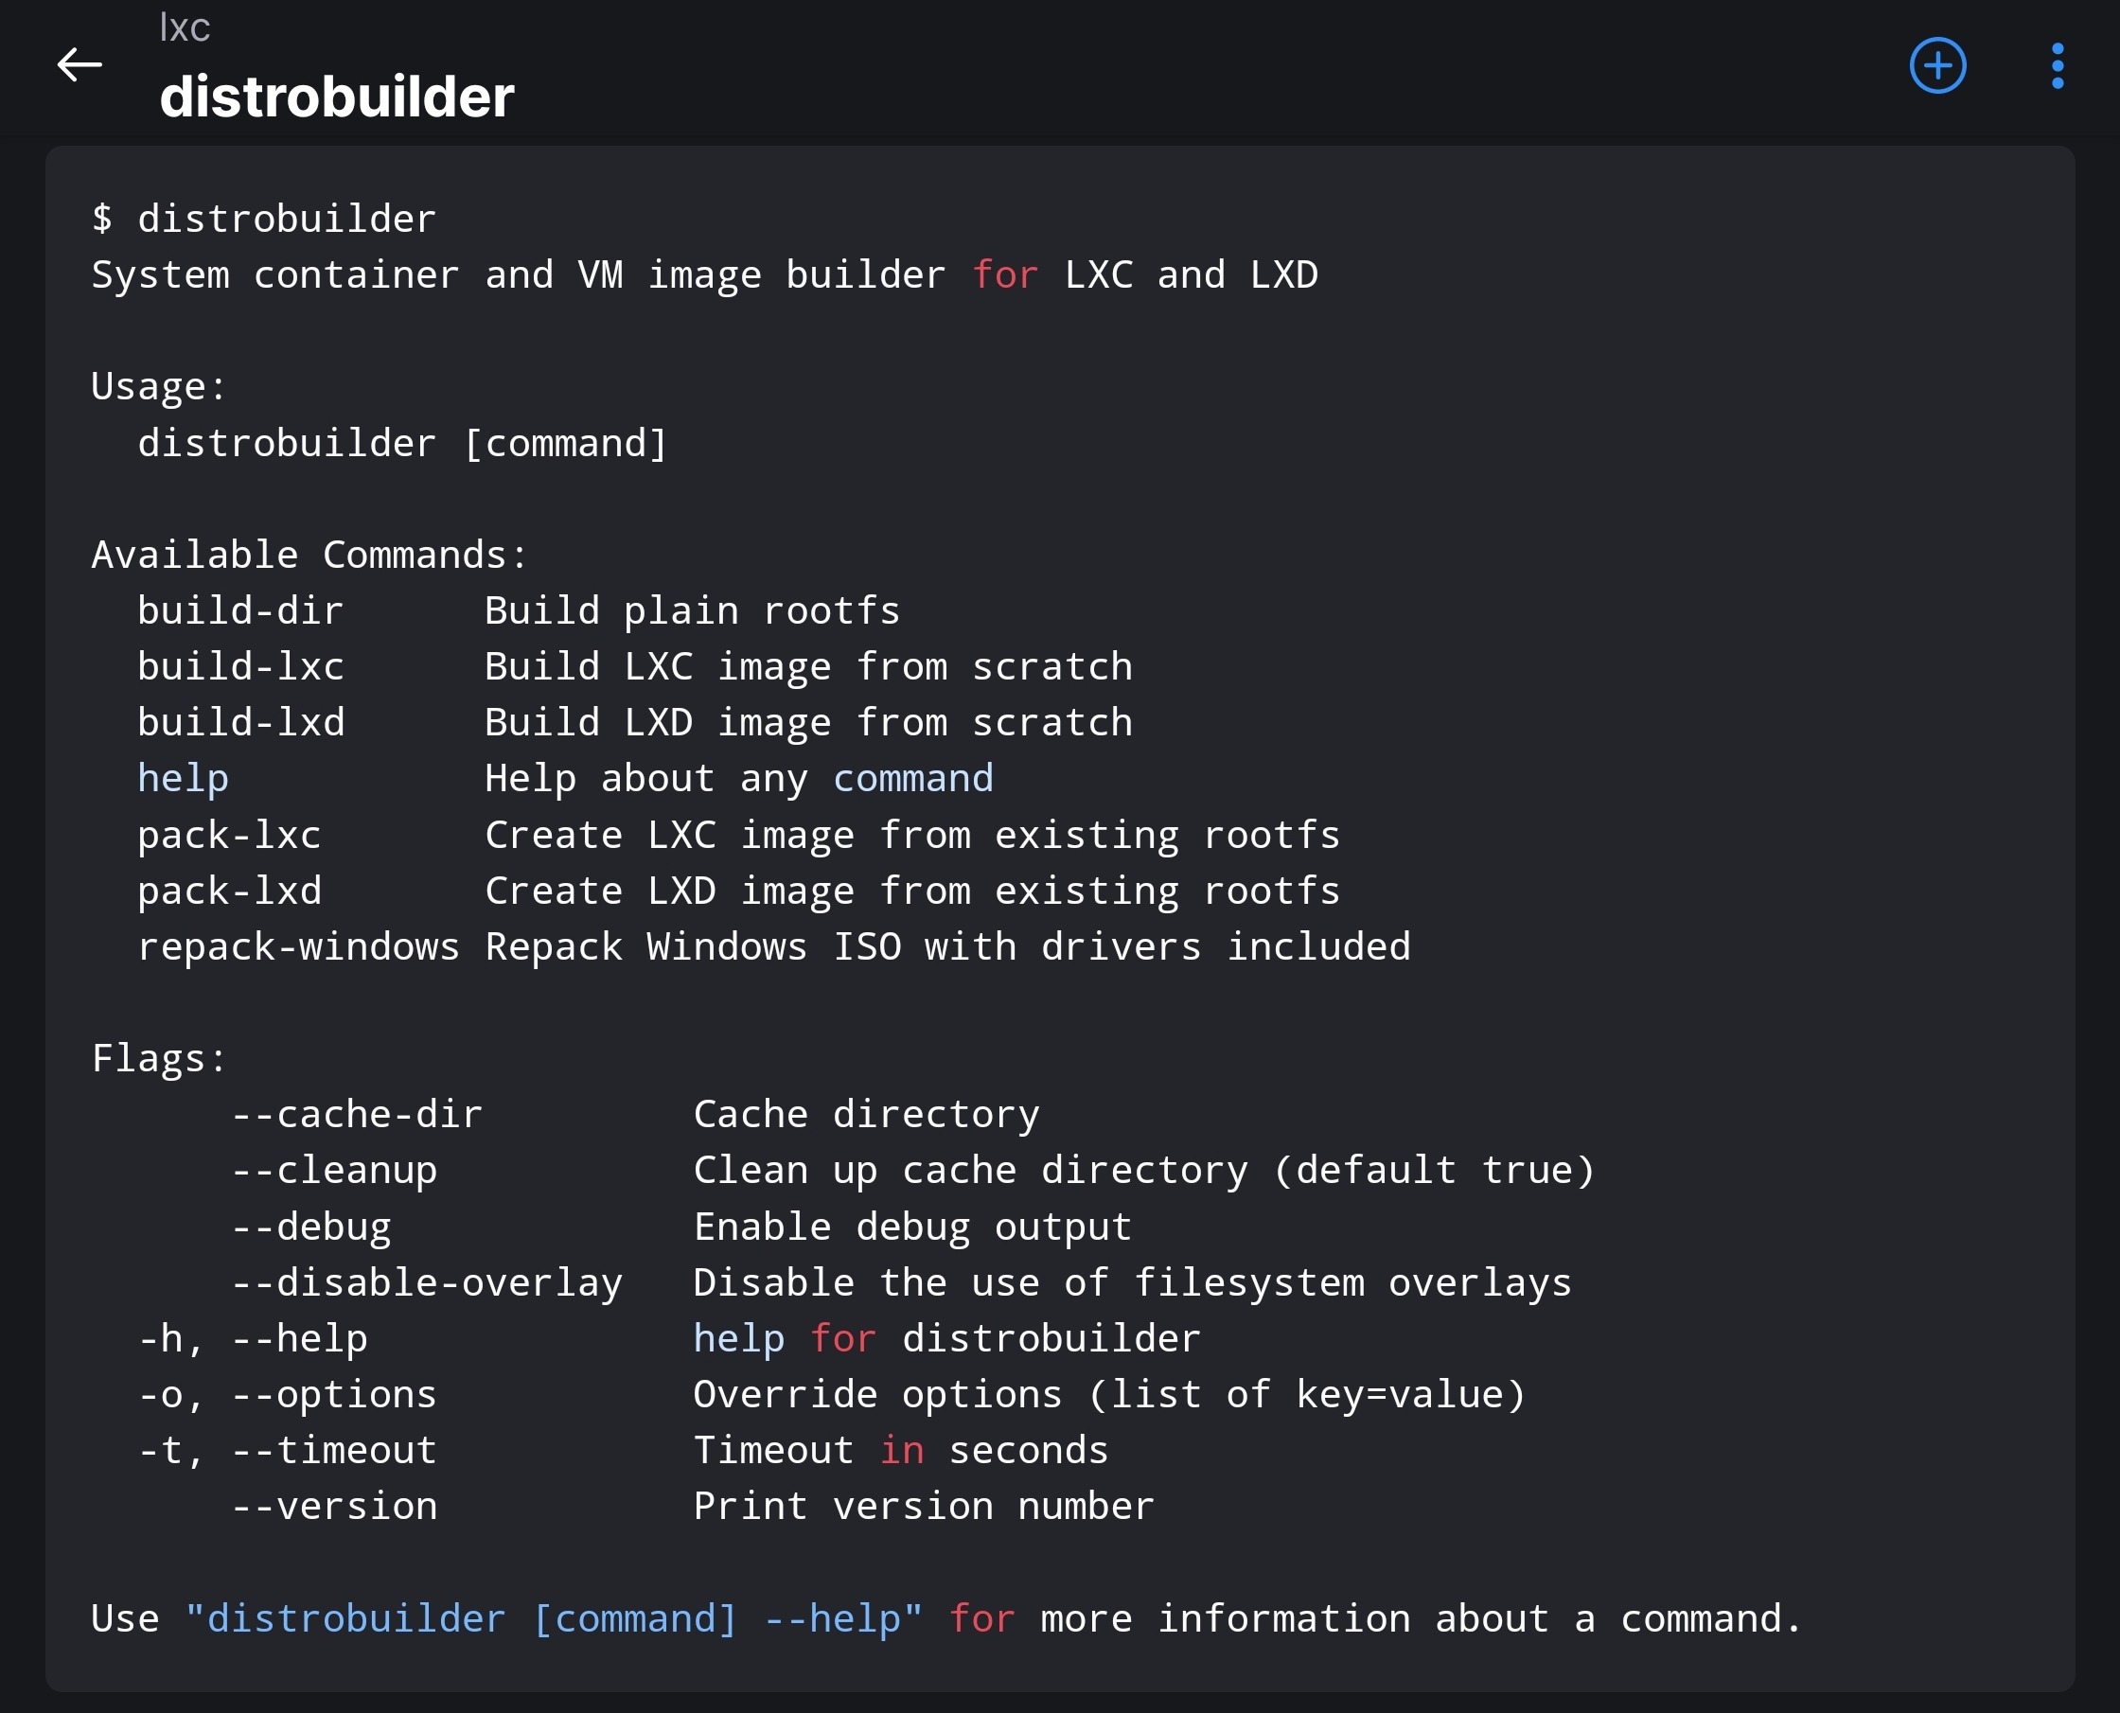Click the "lxc" label above the title
The width and height of the screenshot is (2120, 1713).
click(x=185, y=27)
